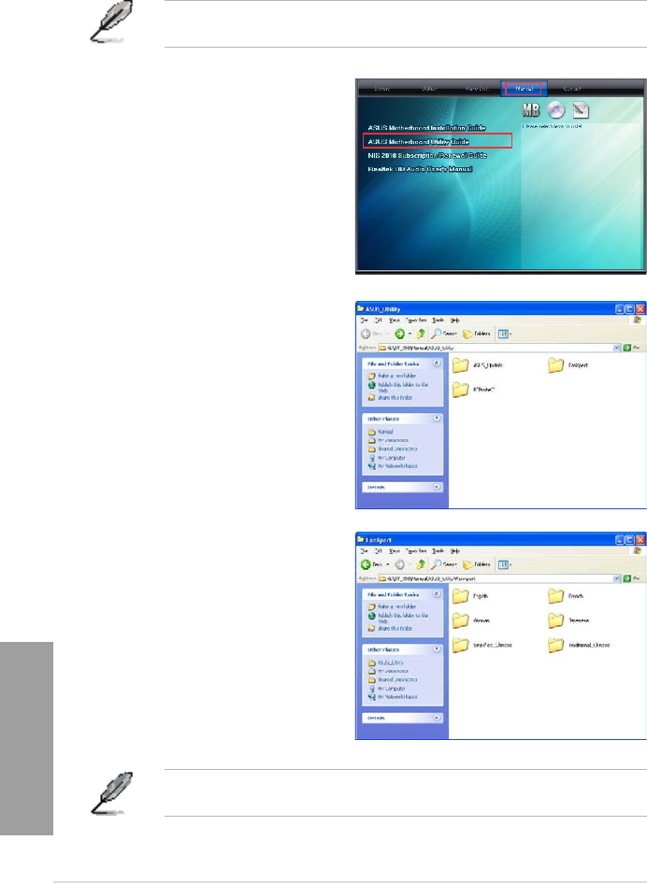Open the PCProbeII folder
The width and height of the screenshot is (647, 883).
coord(473,389)
